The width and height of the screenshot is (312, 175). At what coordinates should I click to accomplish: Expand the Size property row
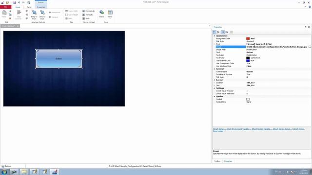coord(214,86)
